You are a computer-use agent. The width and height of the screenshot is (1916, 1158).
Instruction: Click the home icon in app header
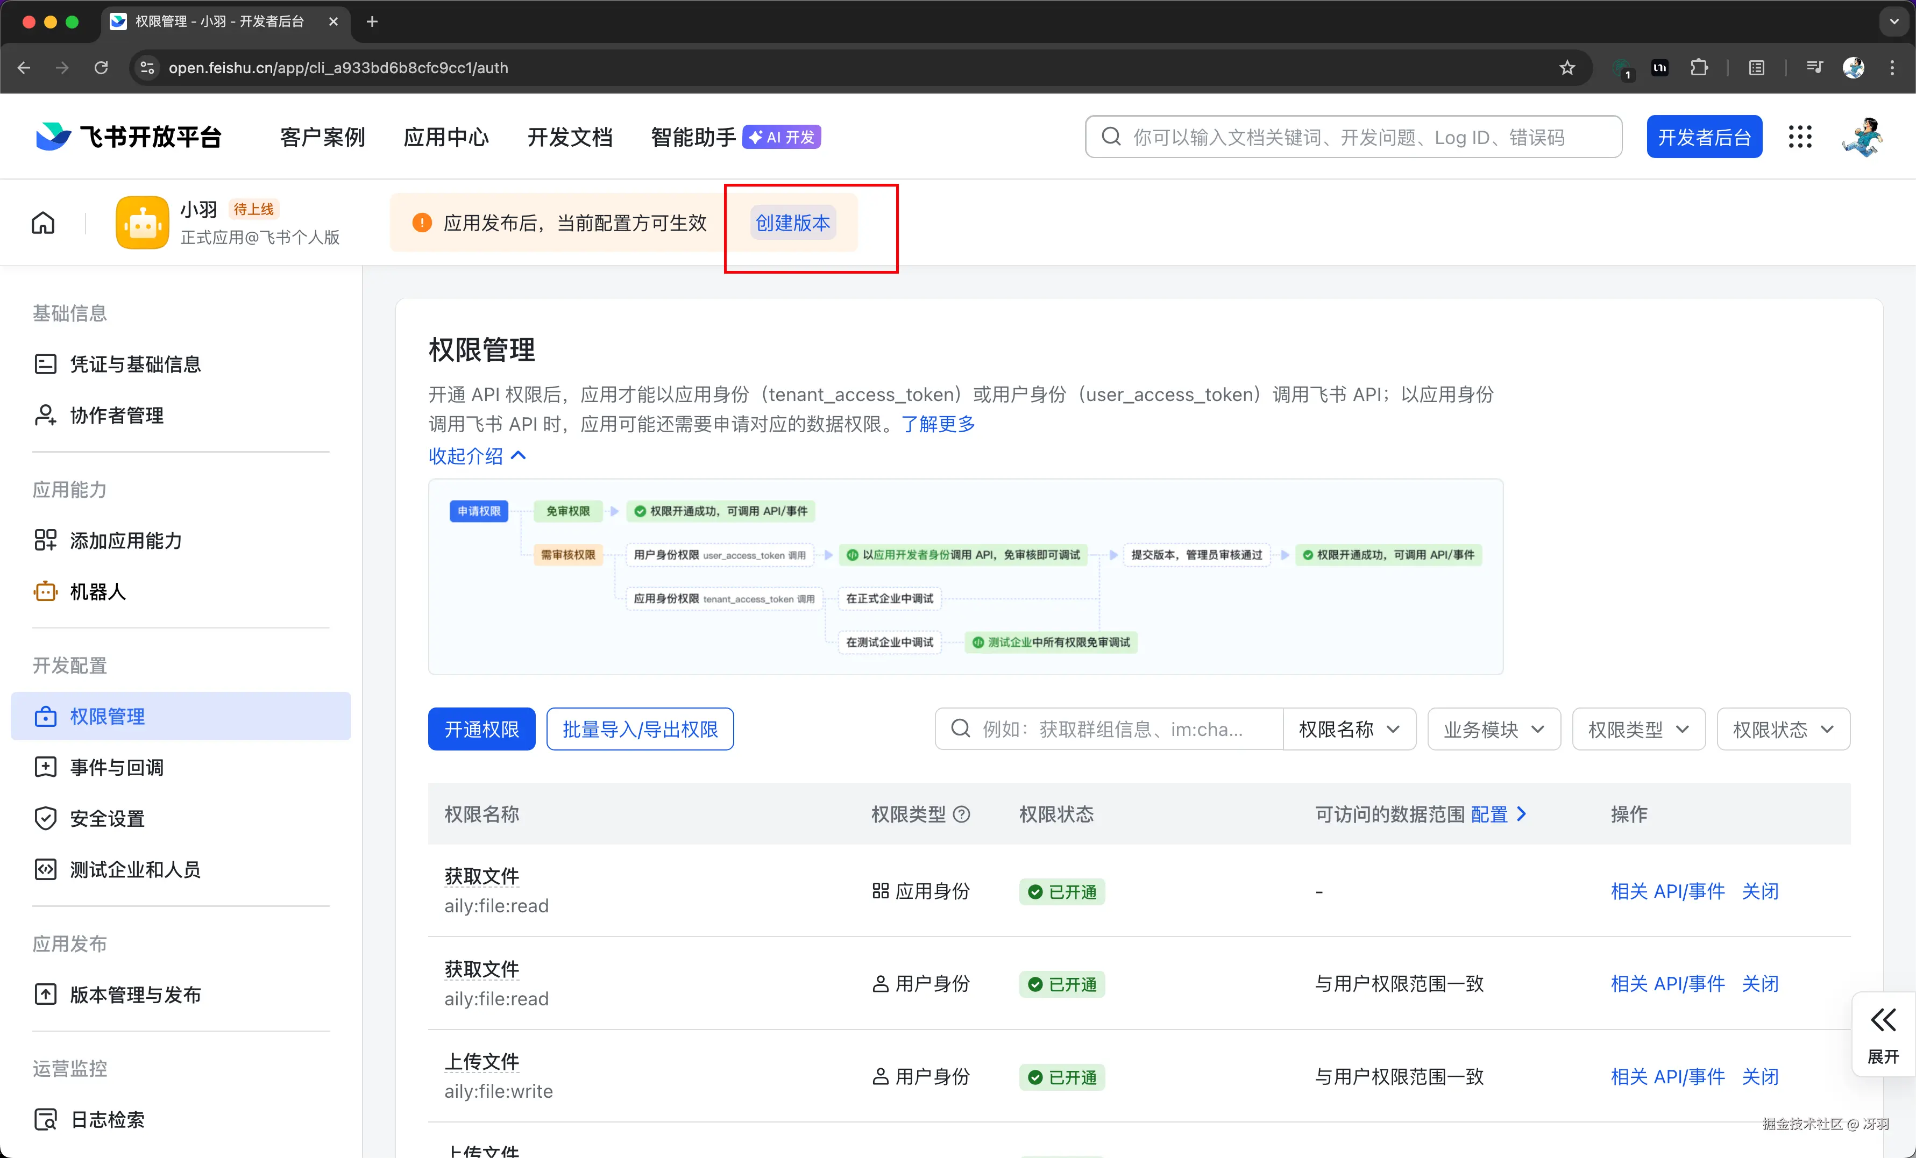coord(43,223)
